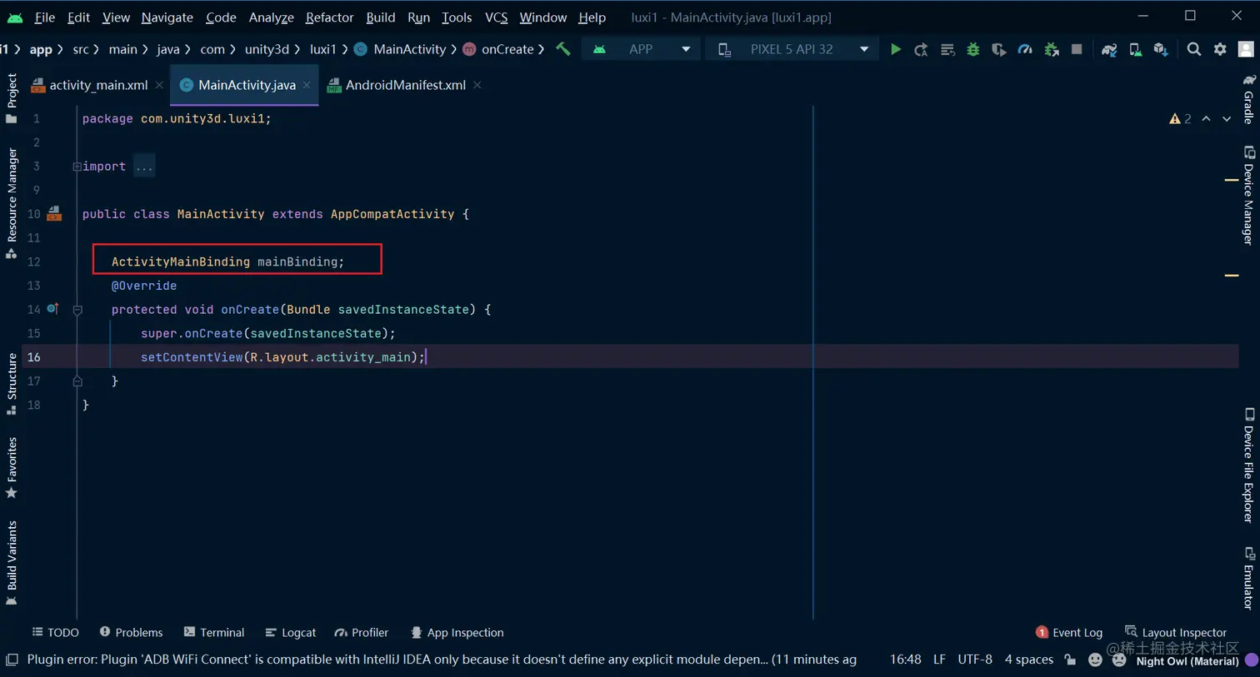This screenshot has width=1260, height=677.
Task: Click the 16:48 cursor position in status bar
Action: pyautogui.click(x=905, y=660)
